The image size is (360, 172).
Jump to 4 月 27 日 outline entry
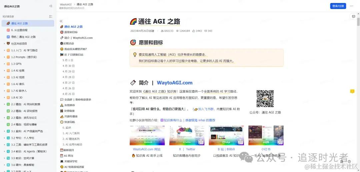(x=69, y=83)
